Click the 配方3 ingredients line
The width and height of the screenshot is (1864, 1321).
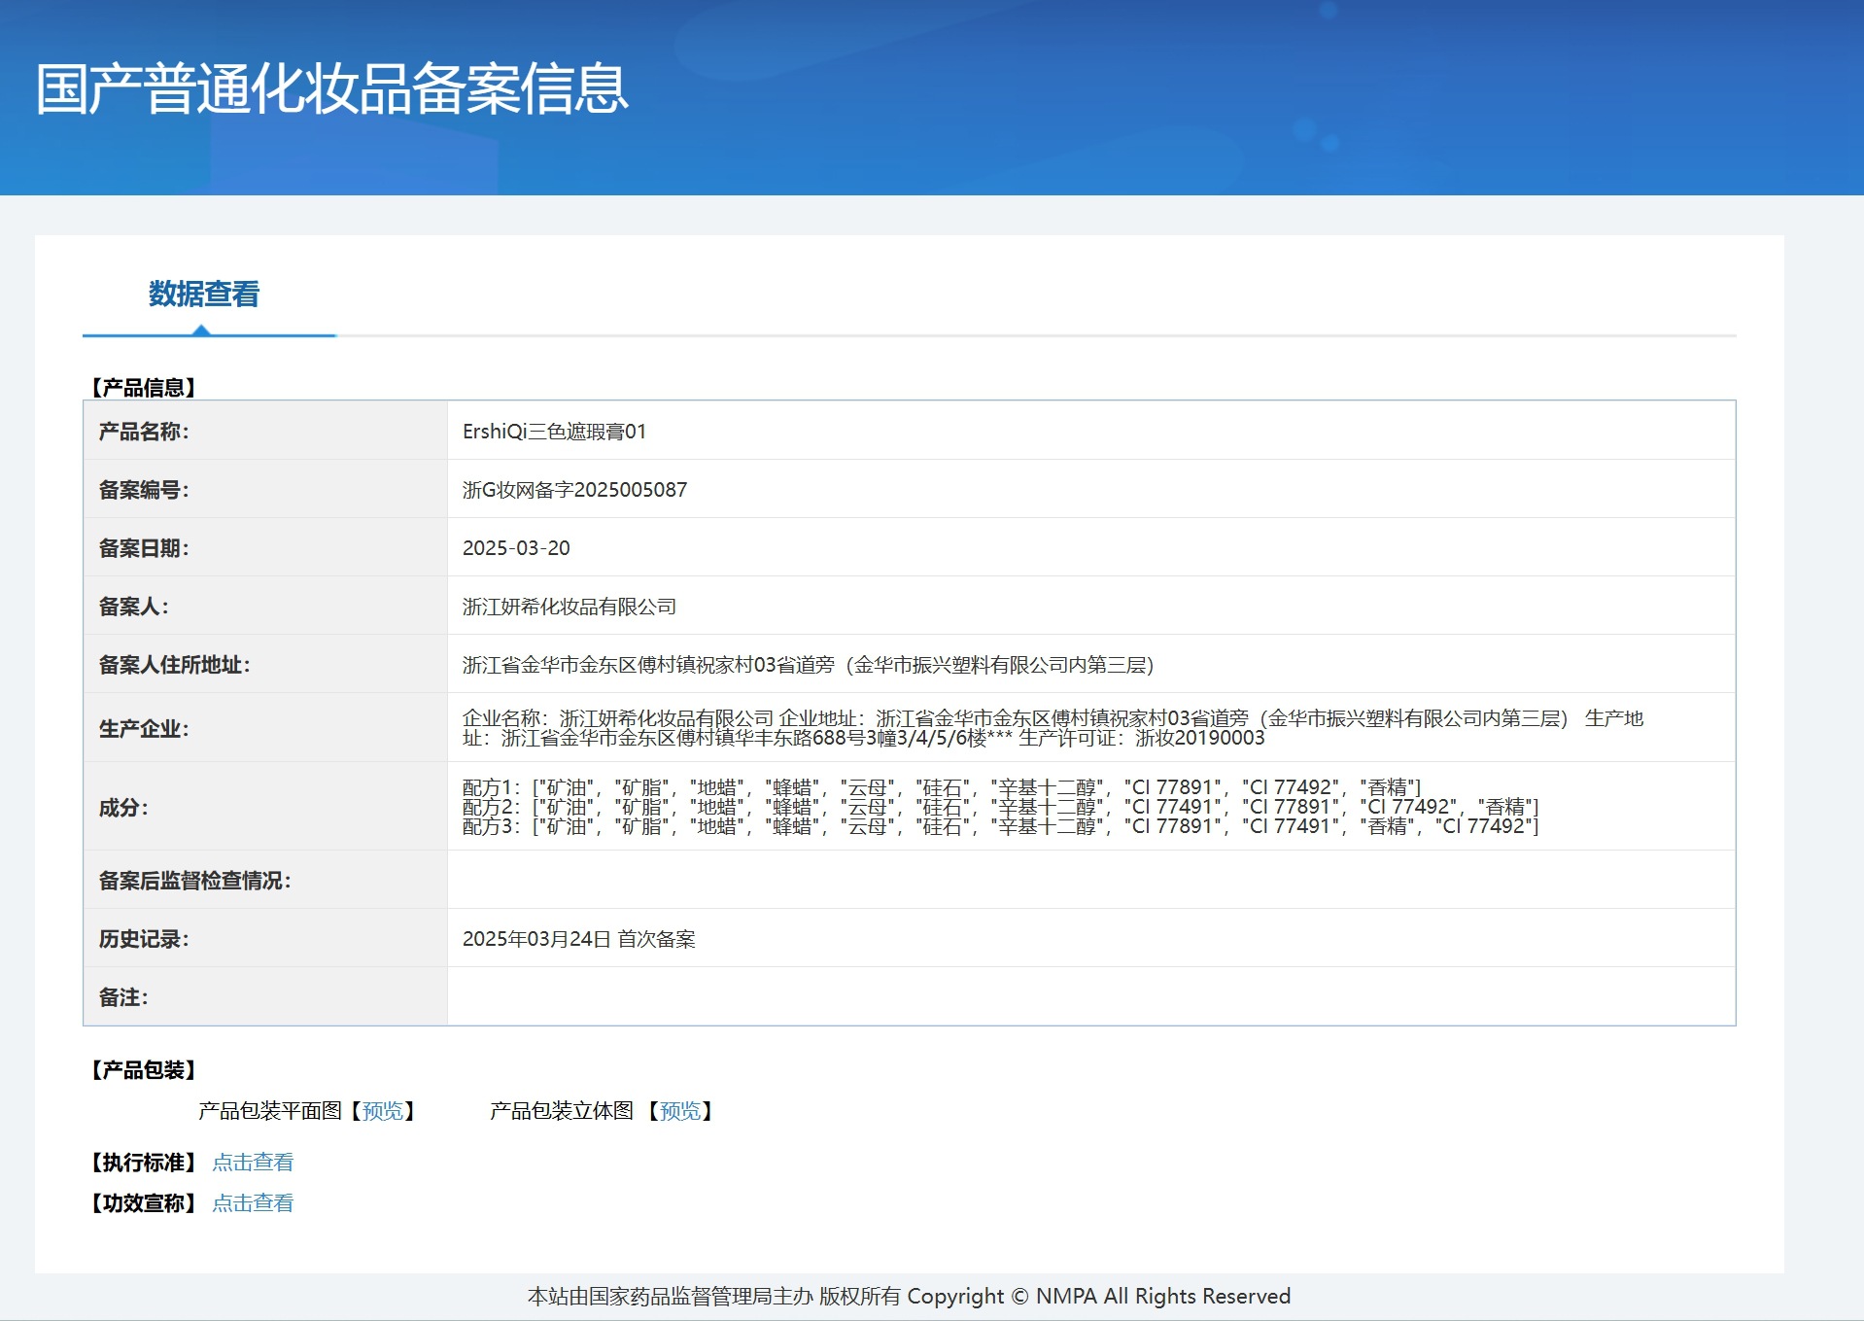tap(1001, 826)
